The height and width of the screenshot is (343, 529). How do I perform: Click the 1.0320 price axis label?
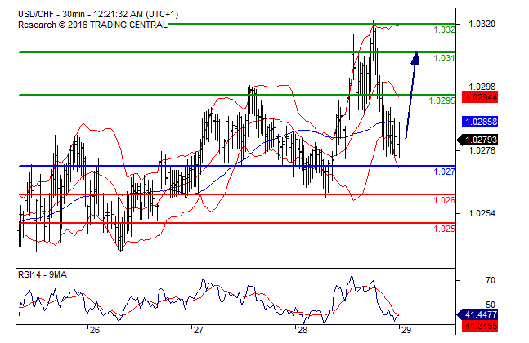point(482,24)
